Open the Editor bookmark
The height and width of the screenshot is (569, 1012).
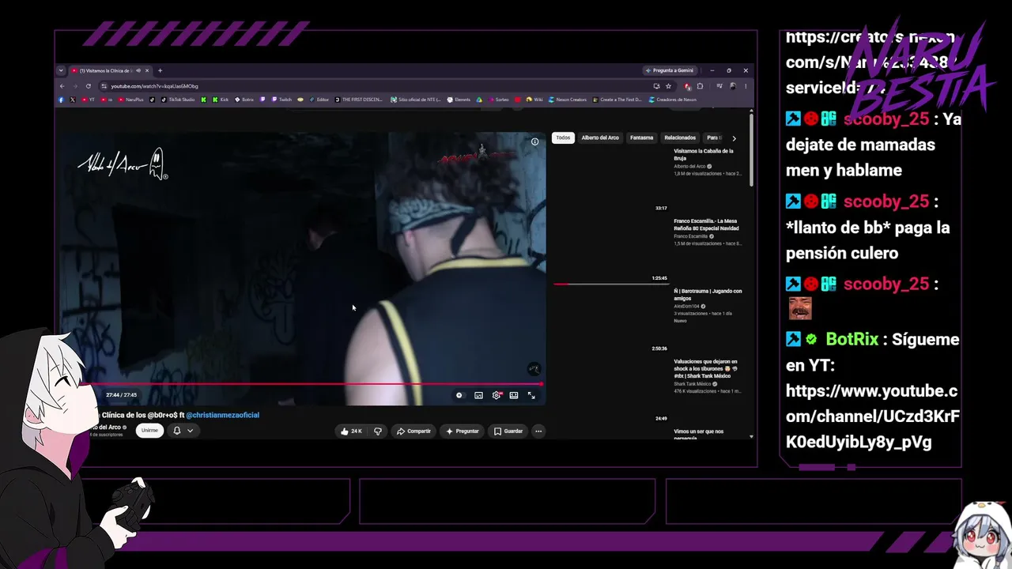[319, 100]
